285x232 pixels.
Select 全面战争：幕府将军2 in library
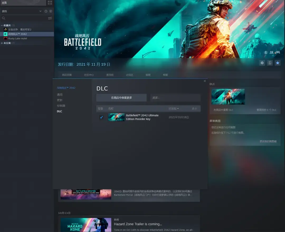pos(20,30)
